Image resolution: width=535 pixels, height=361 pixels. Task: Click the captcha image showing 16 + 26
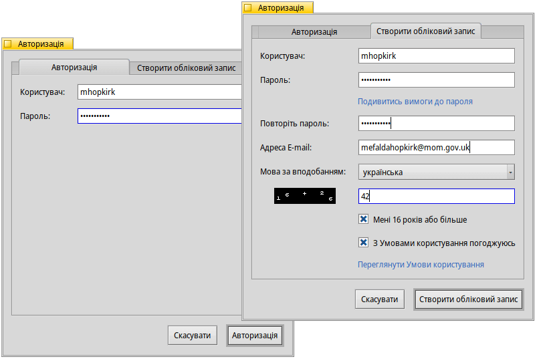coord(305,196)
